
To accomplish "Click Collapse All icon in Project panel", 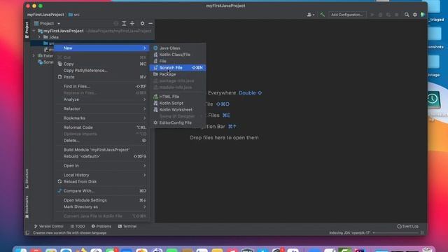I will click(132, 23).
